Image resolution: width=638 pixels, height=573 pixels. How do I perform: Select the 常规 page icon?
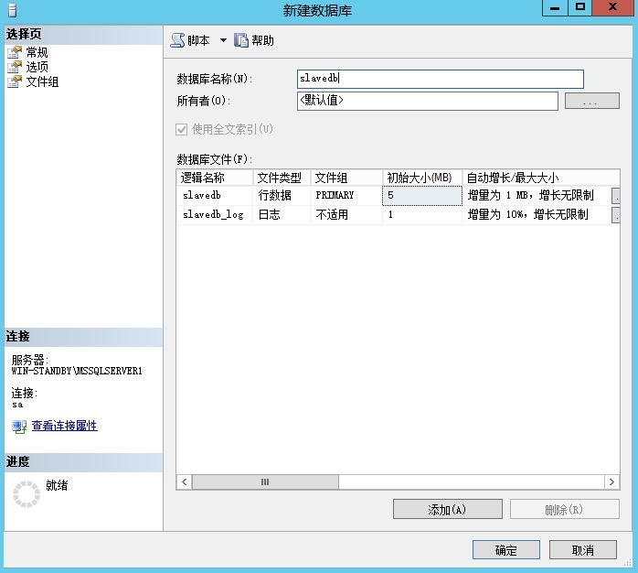tap(15, 53)
